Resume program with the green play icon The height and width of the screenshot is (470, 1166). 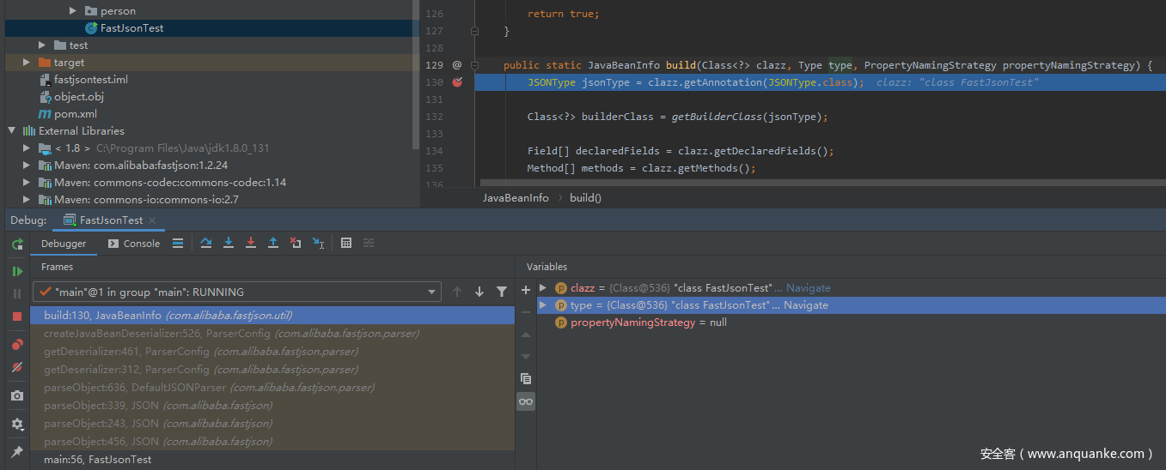(17, 271)
